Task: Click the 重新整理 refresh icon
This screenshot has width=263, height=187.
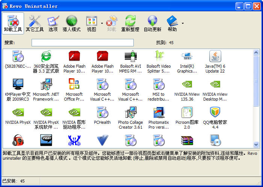Action: pyautogui.click(x=130, y=23)
